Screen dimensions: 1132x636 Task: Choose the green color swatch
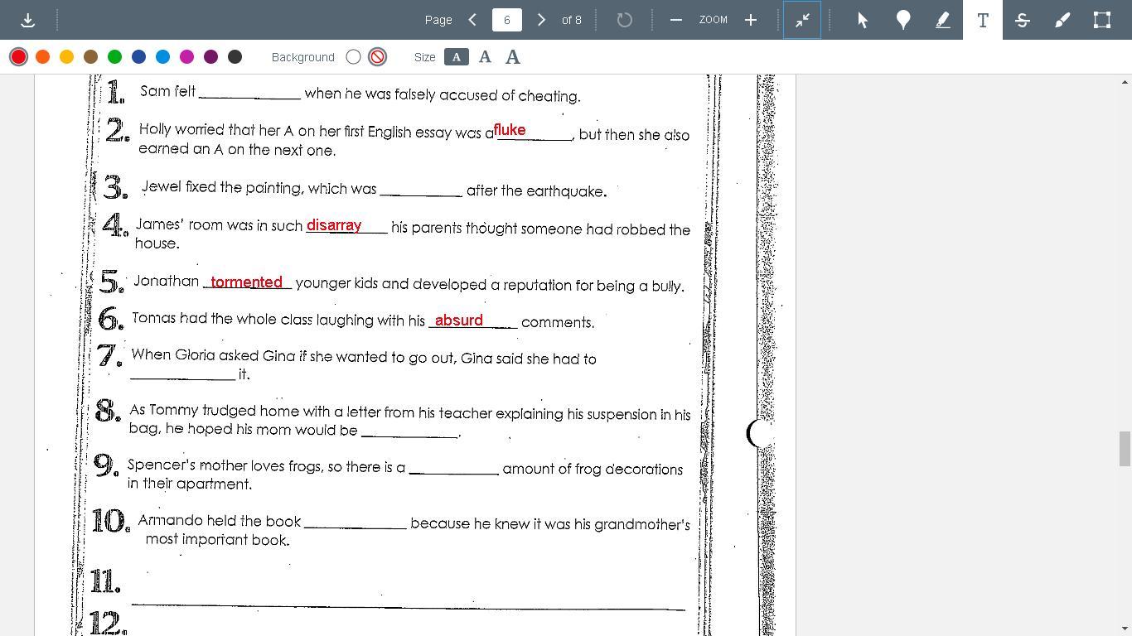coord(115,57)
